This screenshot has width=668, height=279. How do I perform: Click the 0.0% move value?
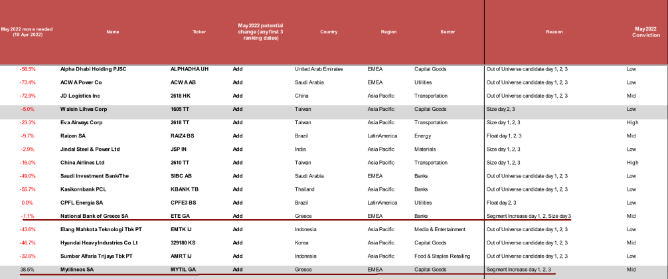coord(27,203)
